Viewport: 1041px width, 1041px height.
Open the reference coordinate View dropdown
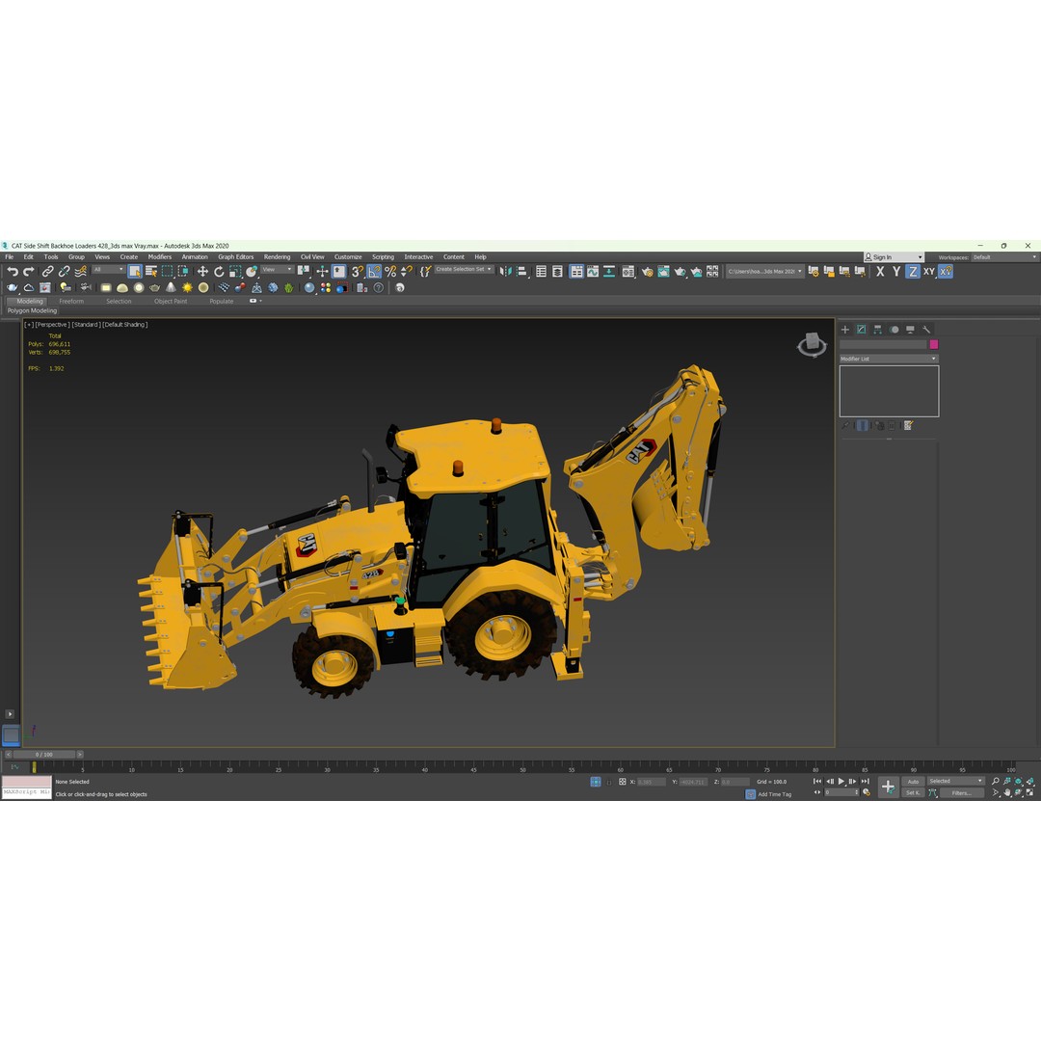(277, 270)
